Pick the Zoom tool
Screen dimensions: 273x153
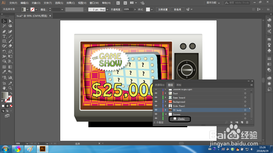pyautogui.click(x=10, y=88)
